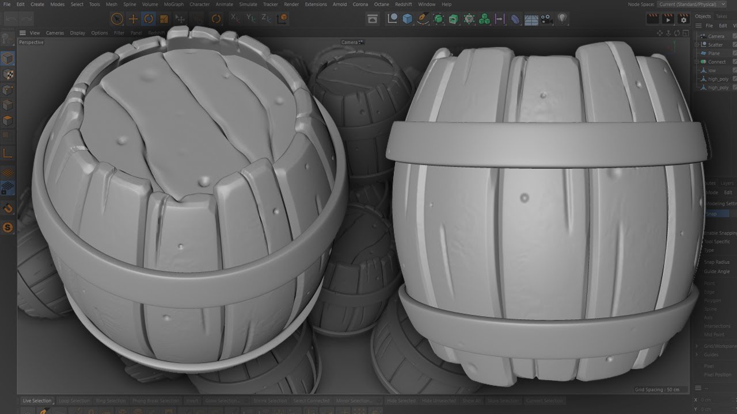
Task: Select the Live Selection tool icon
Action: pyautogui.click(x=117, y=19)
